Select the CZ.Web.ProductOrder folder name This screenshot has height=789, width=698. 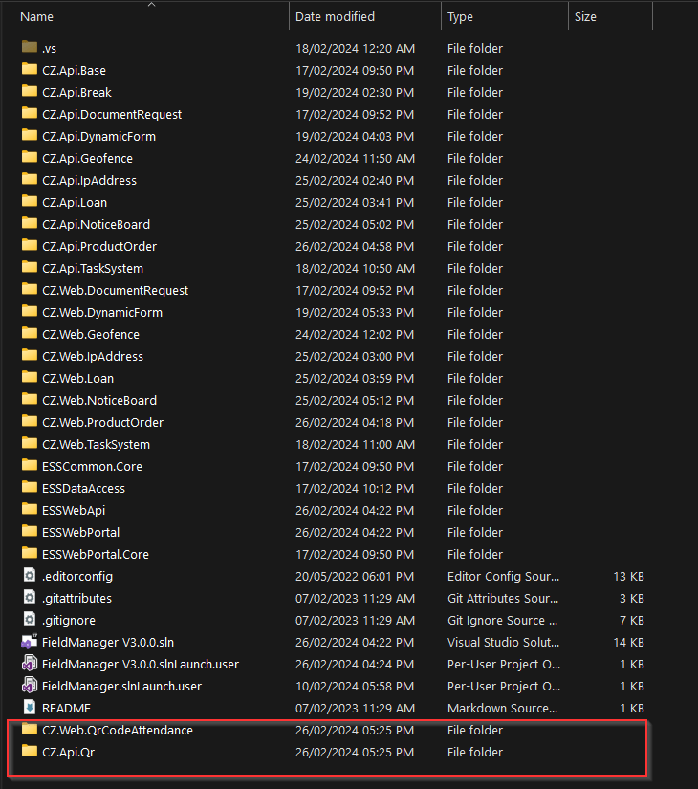(102, 422)
